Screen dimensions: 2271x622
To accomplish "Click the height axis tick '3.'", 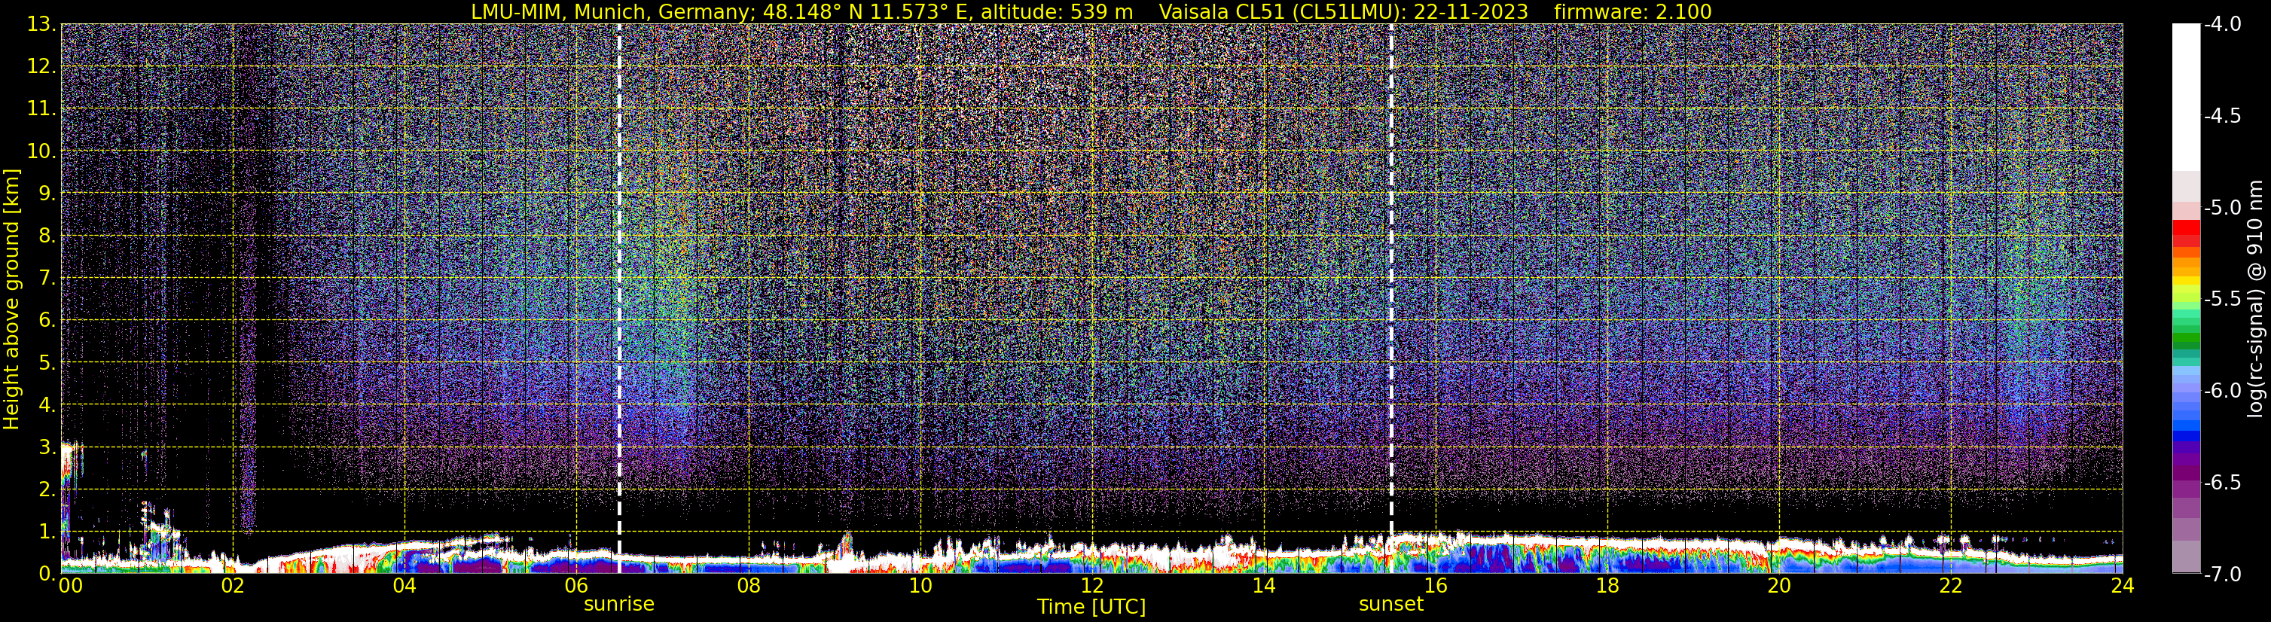I will [x=47, y=447].
